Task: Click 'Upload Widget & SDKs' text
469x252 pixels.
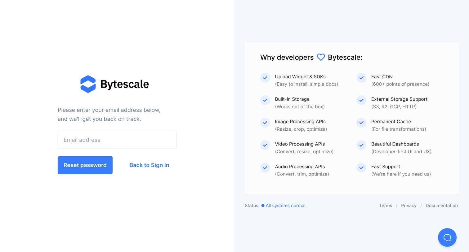Action: [300, 77]
